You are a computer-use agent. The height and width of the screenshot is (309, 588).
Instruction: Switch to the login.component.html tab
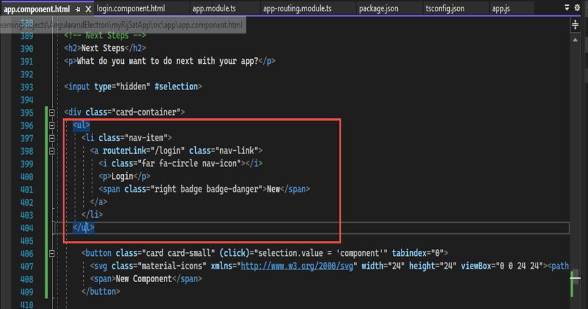pos(130,9)
